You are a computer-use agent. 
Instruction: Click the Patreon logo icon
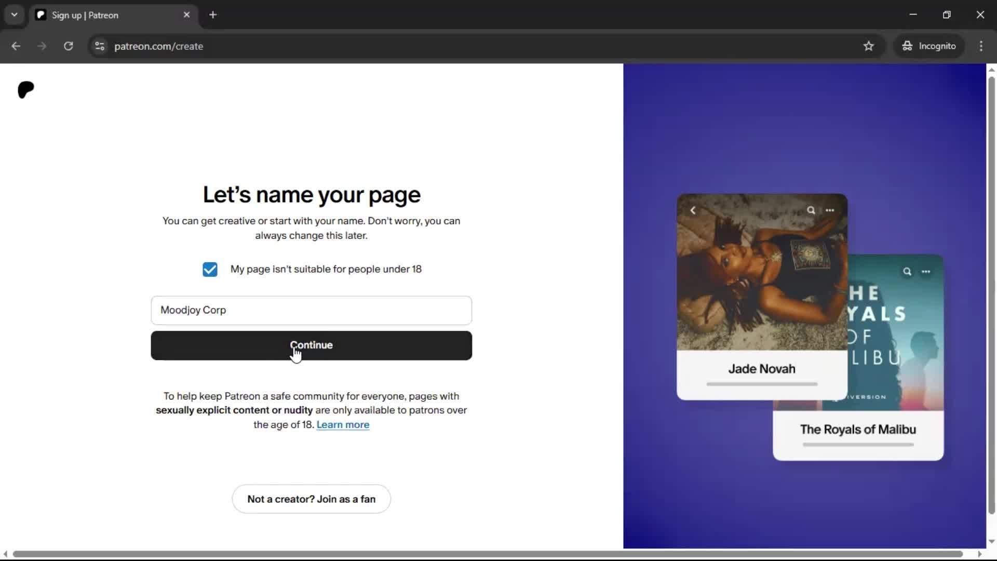(x=26, y=90)
